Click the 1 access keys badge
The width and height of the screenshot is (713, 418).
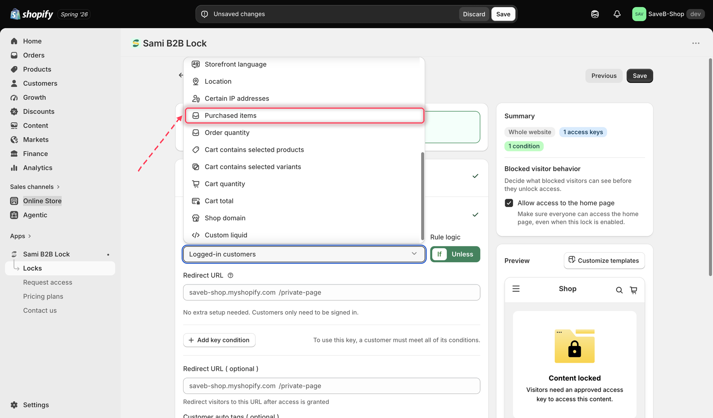pos(583,132)
